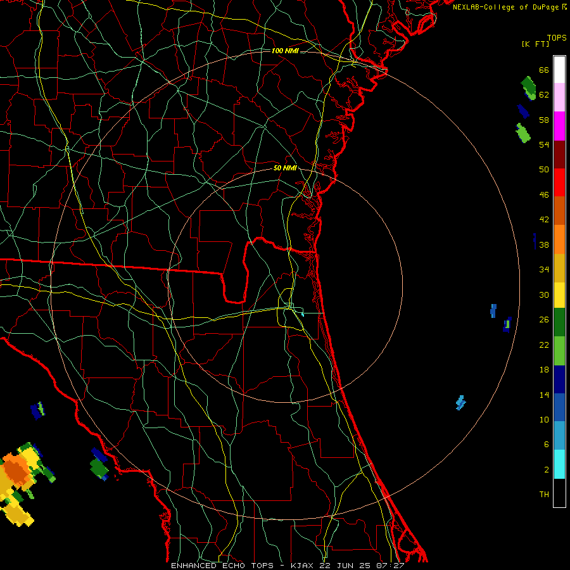Click the white color swatch in the legend
This screenshot has height=570, width=570.
pos(559,70)
